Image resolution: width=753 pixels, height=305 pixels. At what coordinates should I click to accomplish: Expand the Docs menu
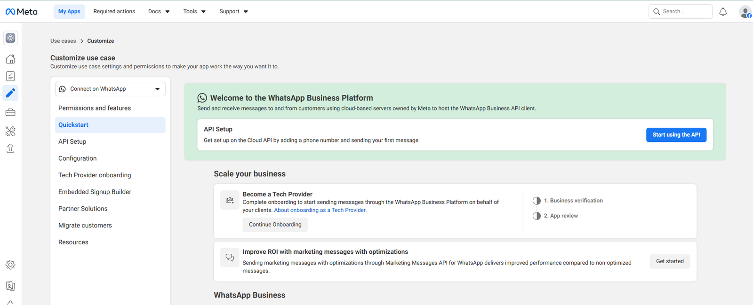point(159,12)
